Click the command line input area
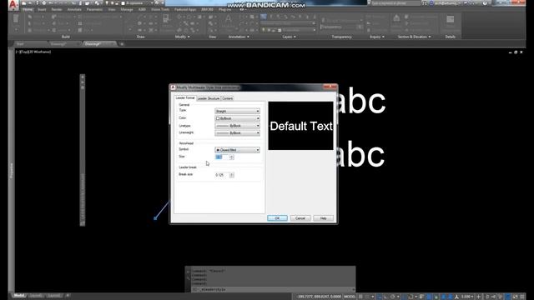 click(273, 289)
